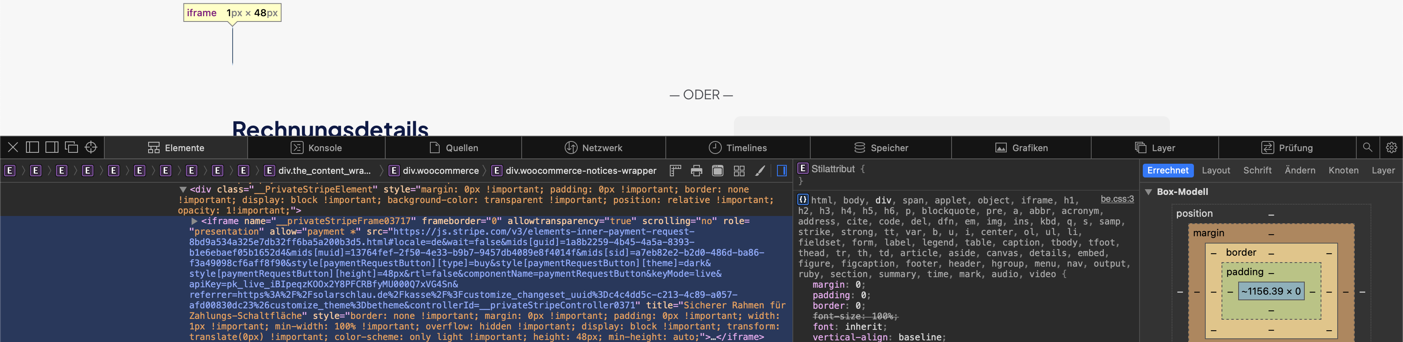
Task: Click the Prüfung swap-arrows icon
Action: 1267,148
